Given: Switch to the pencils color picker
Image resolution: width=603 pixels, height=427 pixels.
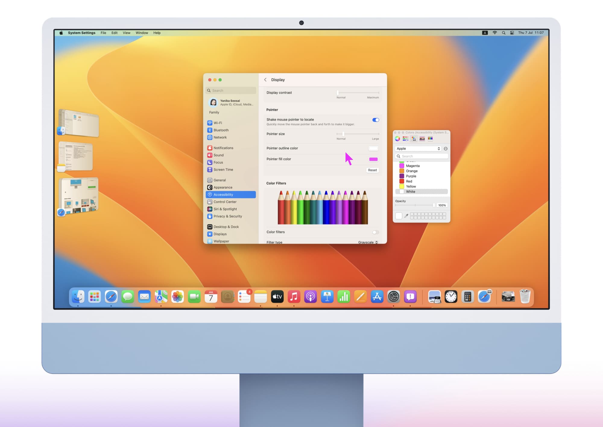Looking at the screenshot, I should (430, 139).
